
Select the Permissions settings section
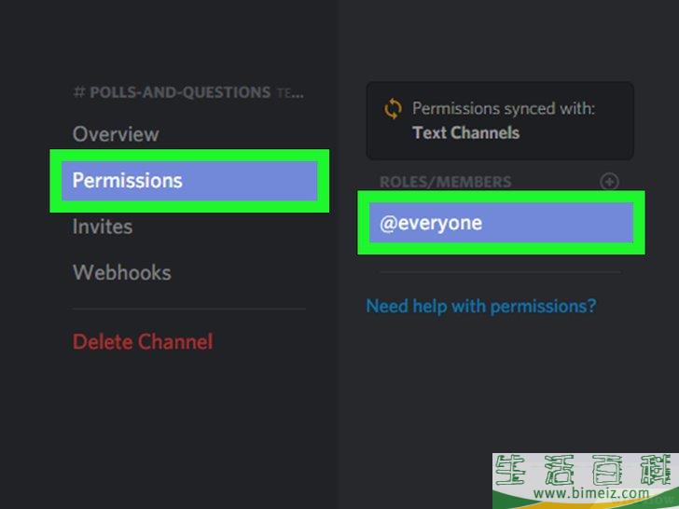189,181
